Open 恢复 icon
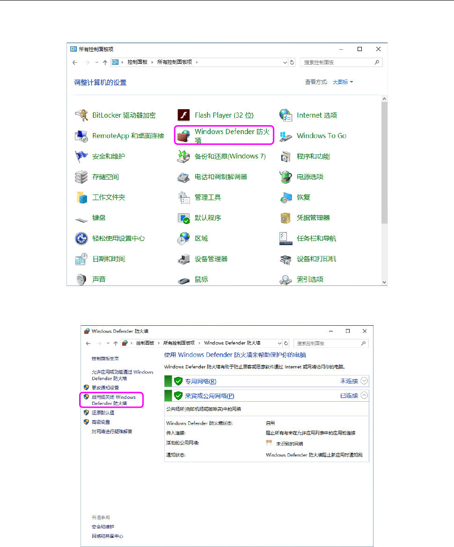This screenshot has width=454, height=547. pyautogui.click(x=286, y=197)
